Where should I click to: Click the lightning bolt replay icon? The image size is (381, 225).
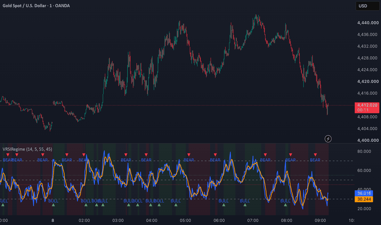328,139
